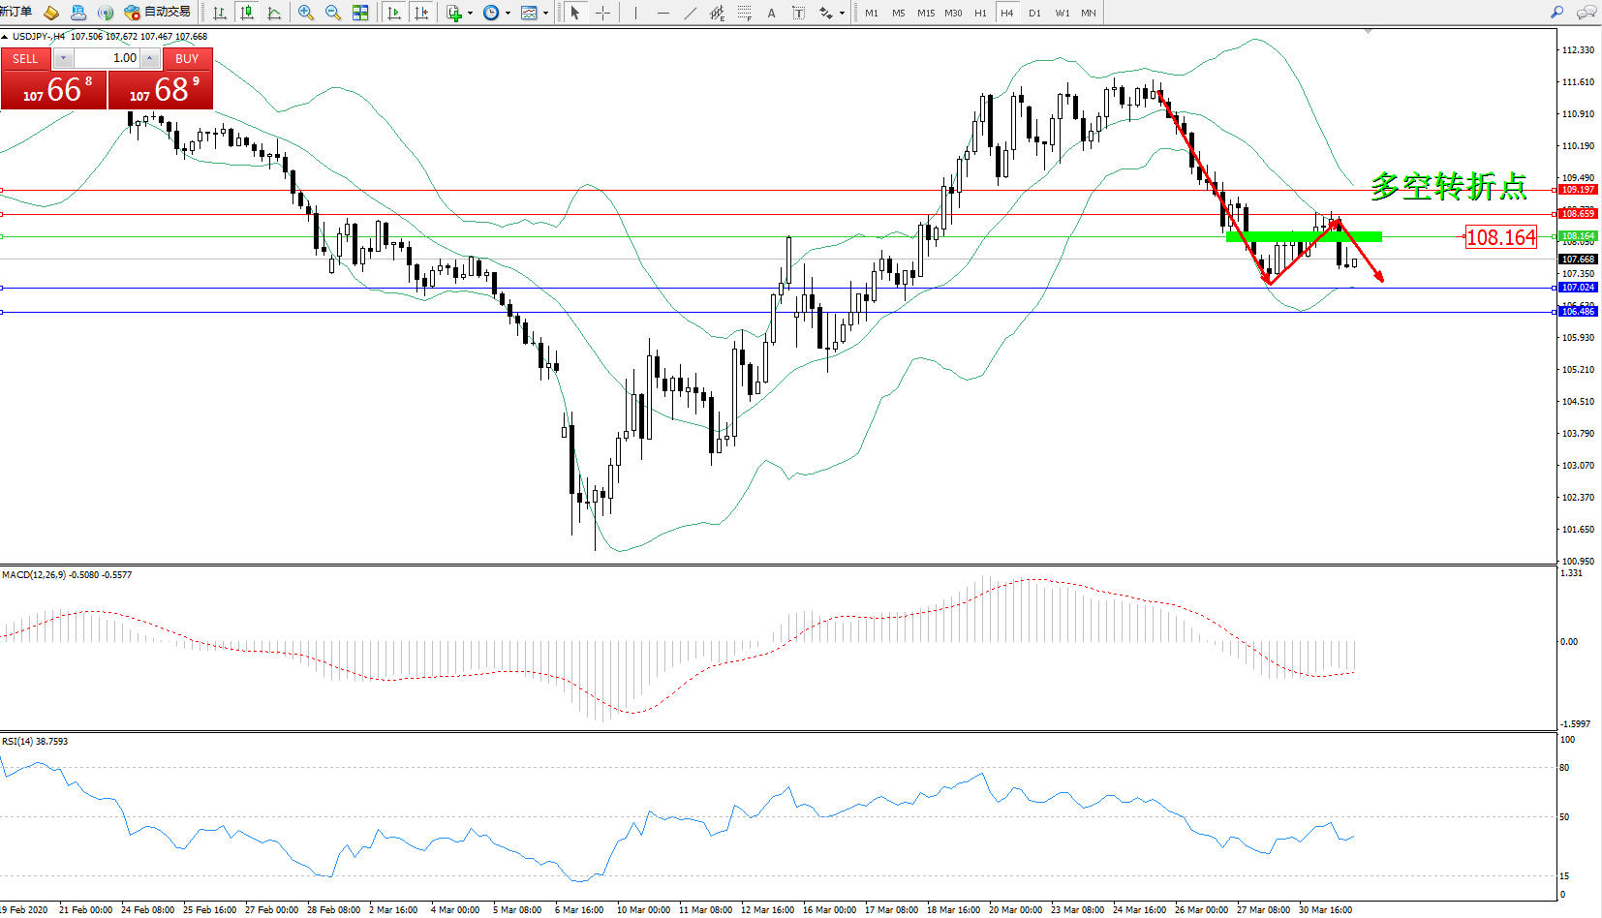
Task: Select the text label tool
Action: (x=771, y=13)
